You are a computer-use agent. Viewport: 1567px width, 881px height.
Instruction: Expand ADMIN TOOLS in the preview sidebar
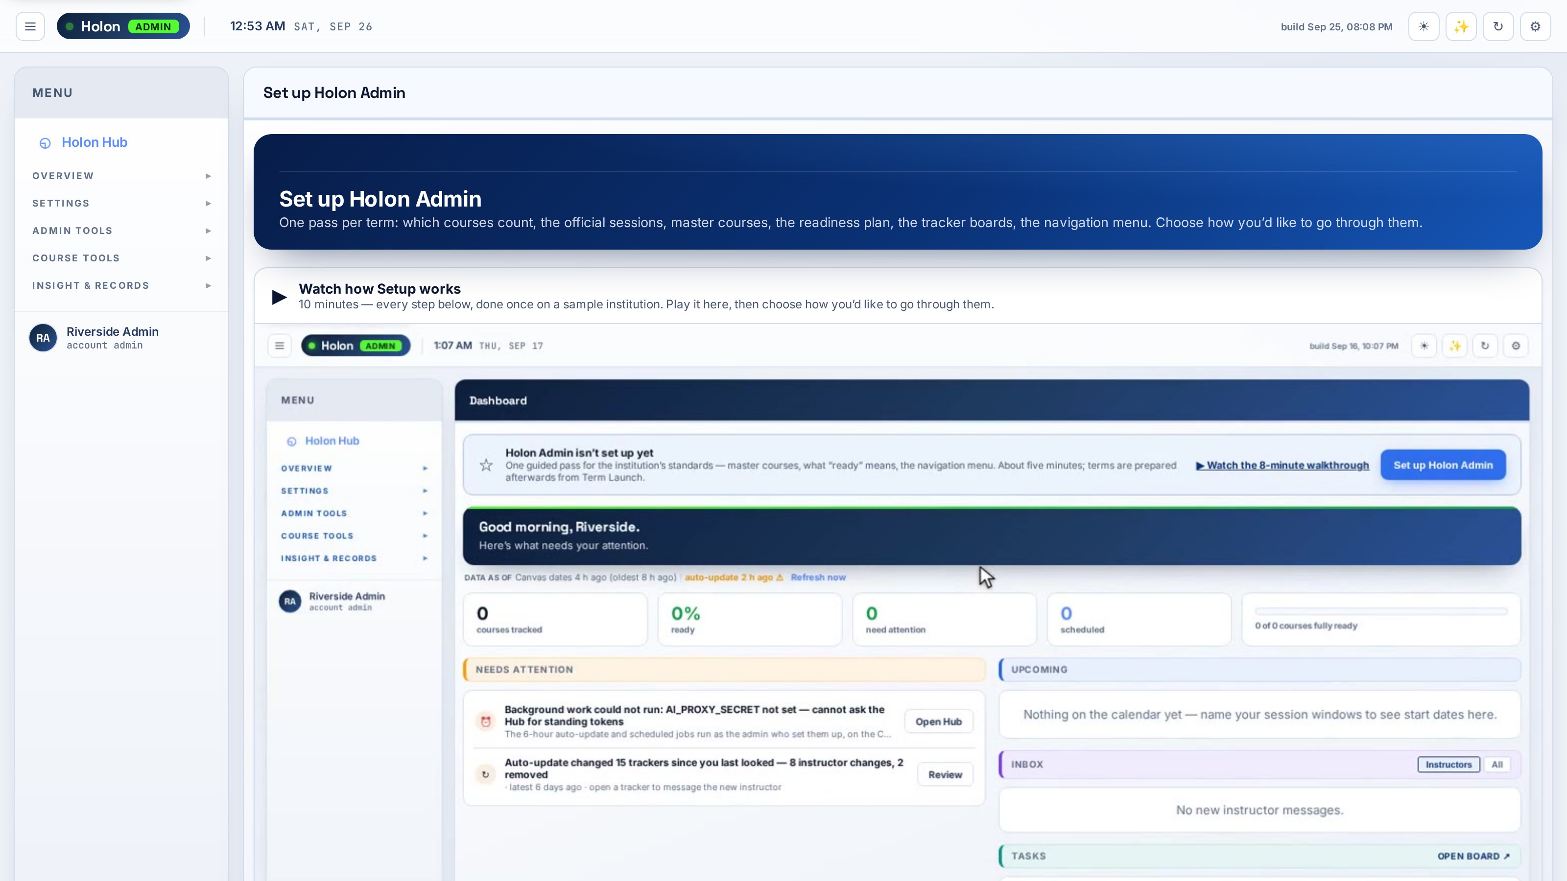(354, 513)
